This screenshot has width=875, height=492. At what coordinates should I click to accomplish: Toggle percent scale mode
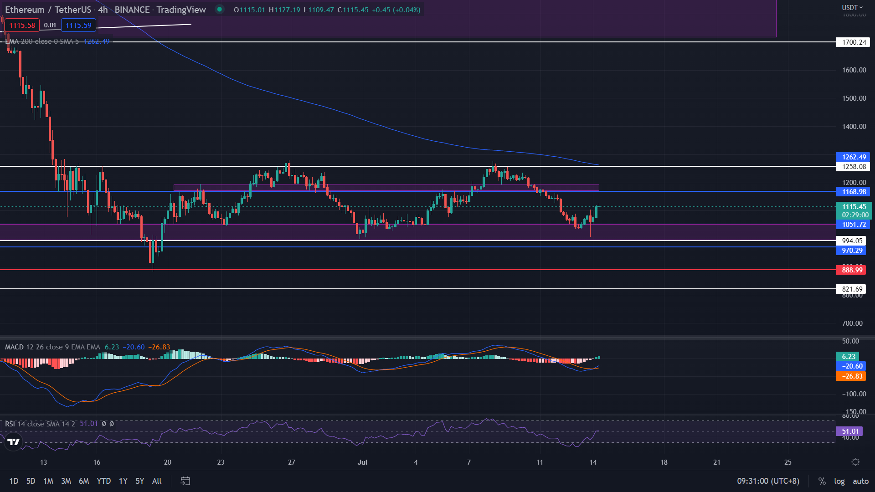pos(822,481)
